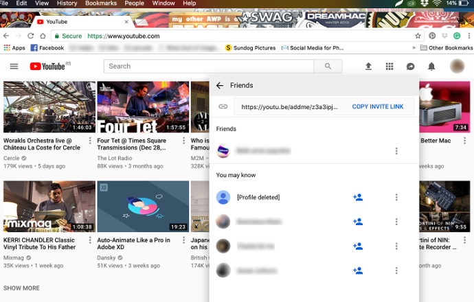
Task: Open the Mixmag channel link
Action: point(14,257)
